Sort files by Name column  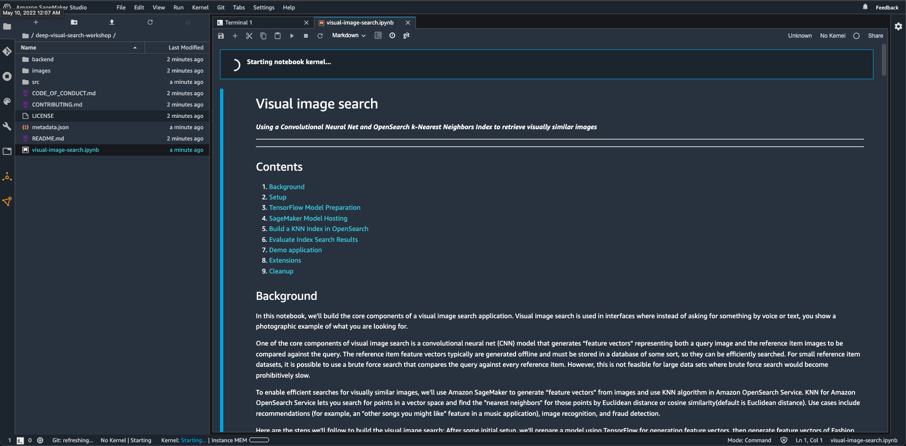click(x=79, y=48)
